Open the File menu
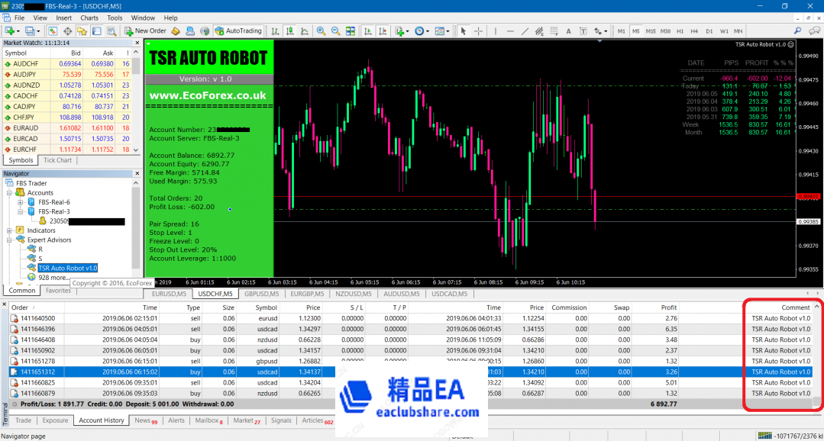The image size is (824, 441). point(19,18)
